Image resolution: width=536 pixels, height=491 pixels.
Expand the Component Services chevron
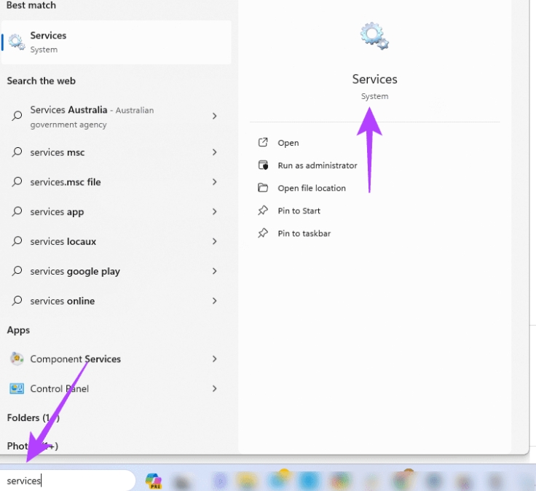(214, 359)
